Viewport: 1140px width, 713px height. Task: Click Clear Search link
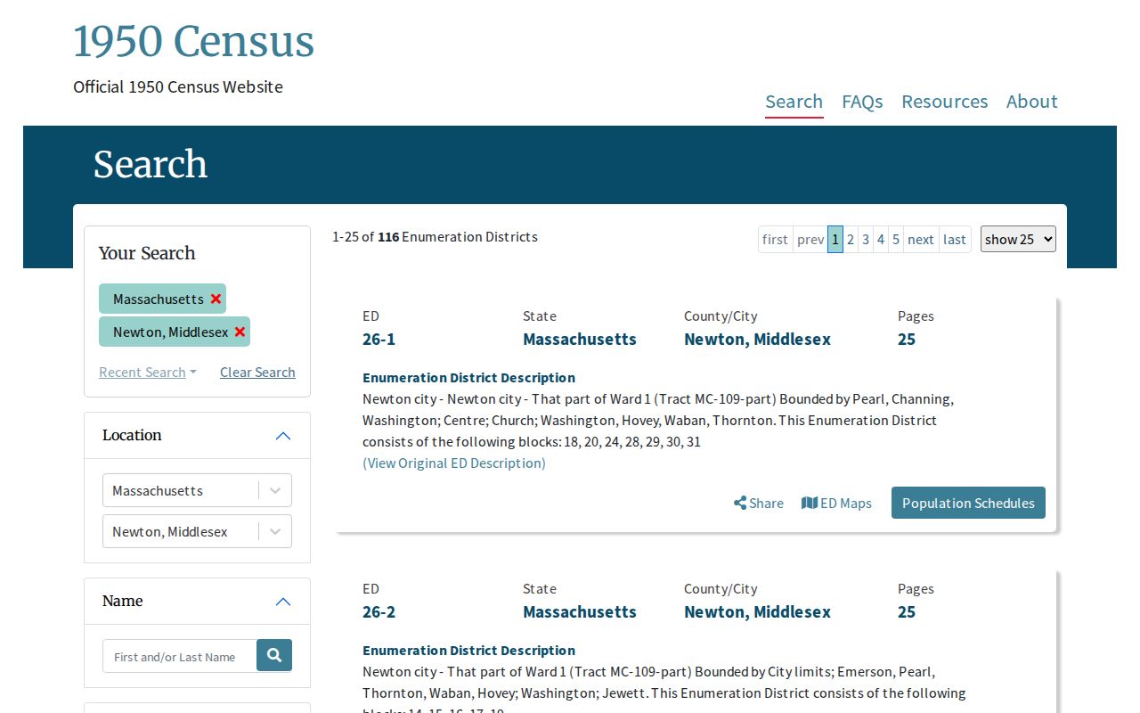click(x=257, y=373)
